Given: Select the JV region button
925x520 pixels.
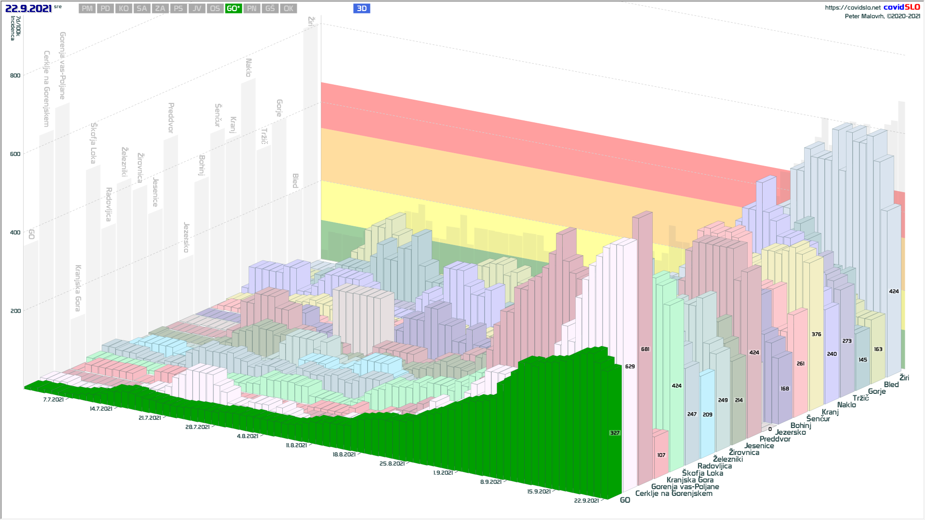Looking at the screenshot, I should (x=197, y=9).
